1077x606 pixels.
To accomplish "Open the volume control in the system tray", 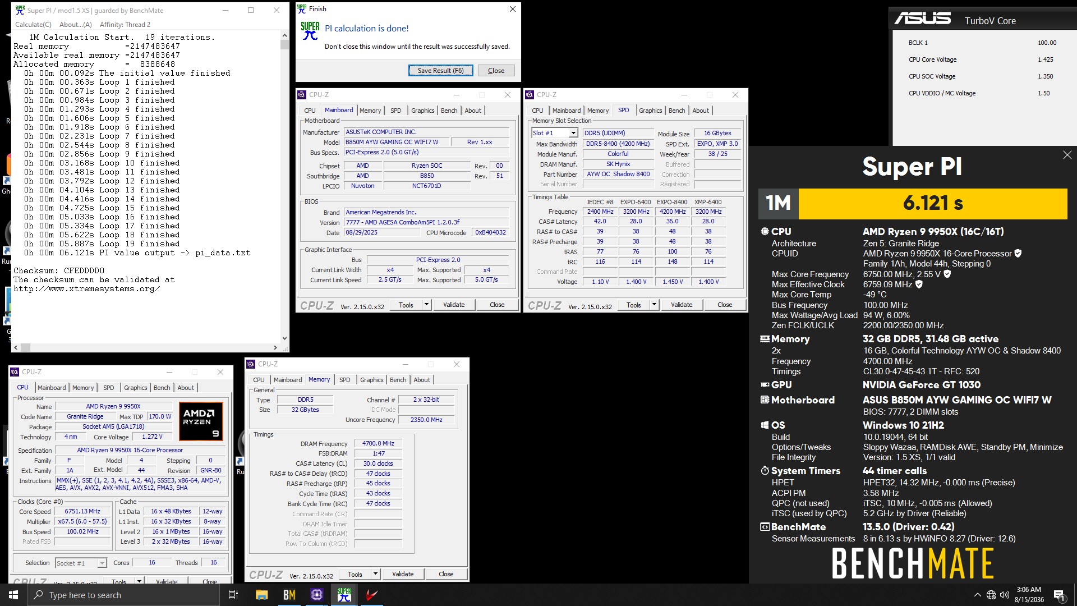I will tap(1004, 595).
